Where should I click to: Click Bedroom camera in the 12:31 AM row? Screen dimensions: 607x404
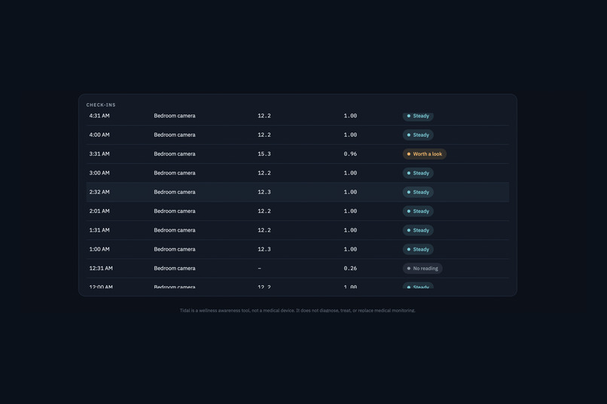point(175,269)
